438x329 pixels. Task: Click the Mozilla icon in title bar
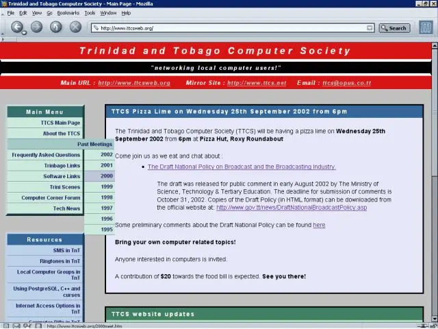4,3
